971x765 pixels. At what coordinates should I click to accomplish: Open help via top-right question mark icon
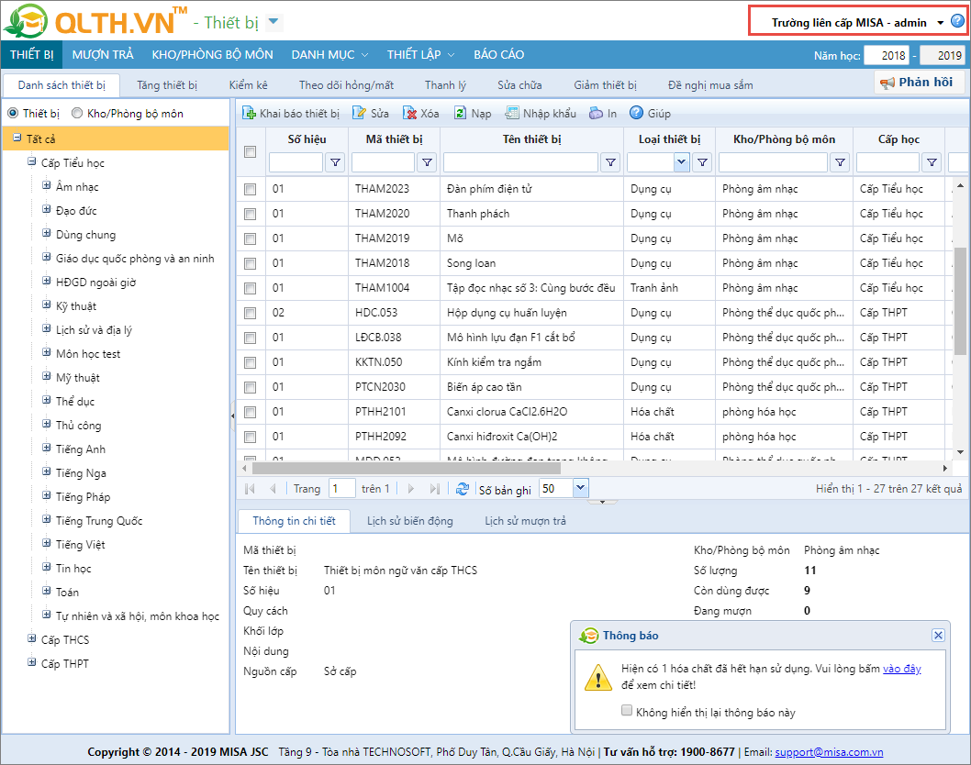coord(957,22)
